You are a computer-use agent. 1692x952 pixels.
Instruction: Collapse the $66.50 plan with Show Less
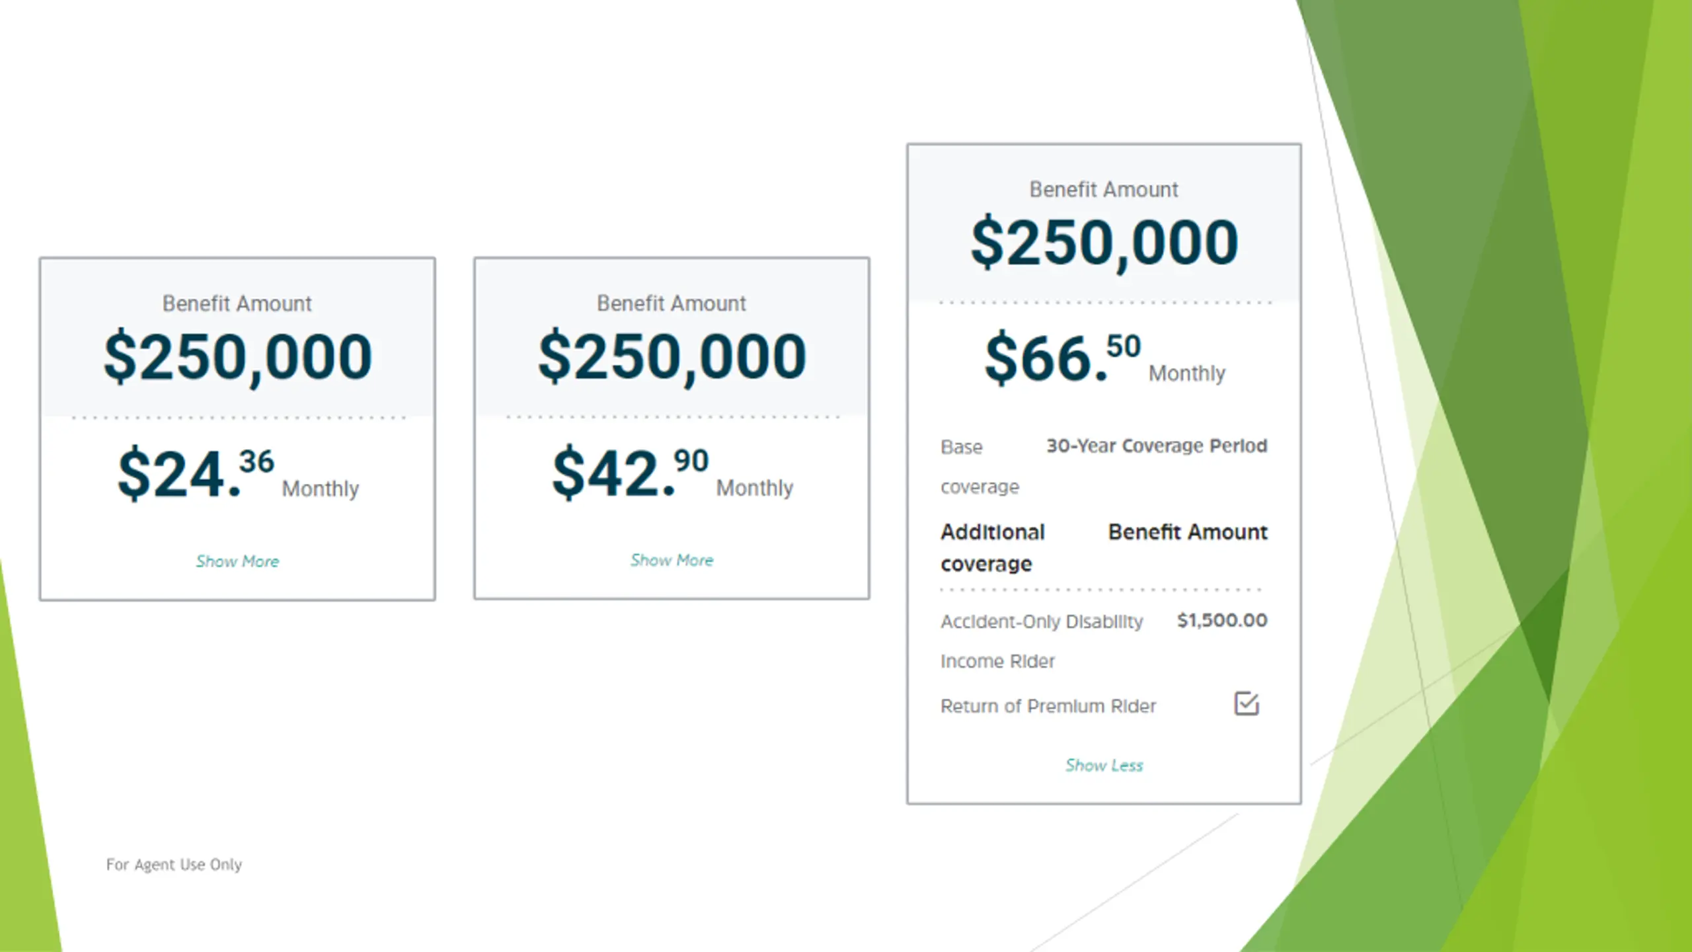coord(1104,765)
